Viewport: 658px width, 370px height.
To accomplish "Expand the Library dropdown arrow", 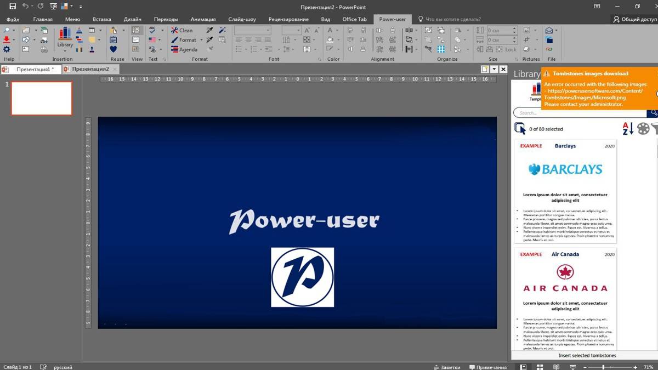I will point(65,51).
